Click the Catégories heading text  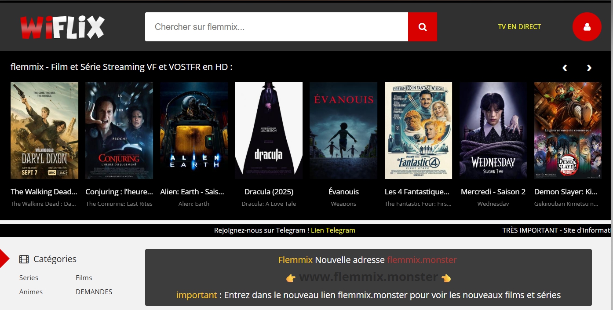55,259
